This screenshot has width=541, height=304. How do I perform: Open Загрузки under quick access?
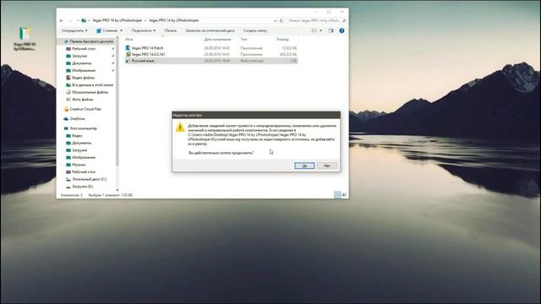(79, 56)
